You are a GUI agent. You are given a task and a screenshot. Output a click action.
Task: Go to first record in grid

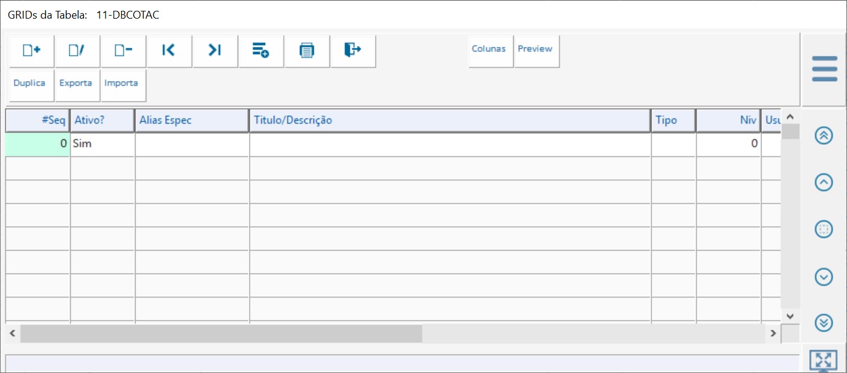click(169, 51)
